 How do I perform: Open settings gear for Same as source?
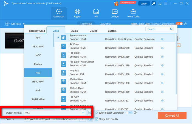click(x=162, y=39)
